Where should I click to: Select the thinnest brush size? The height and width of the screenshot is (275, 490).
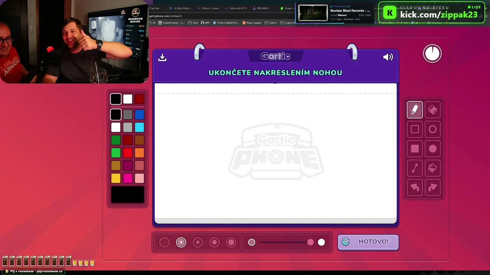tap(164, 242)
